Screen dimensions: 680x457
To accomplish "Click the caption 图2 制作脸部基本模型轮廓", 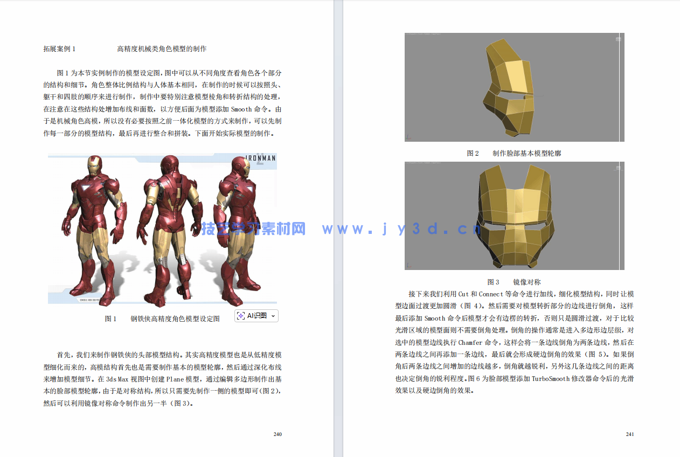I will tap(514, 153).
